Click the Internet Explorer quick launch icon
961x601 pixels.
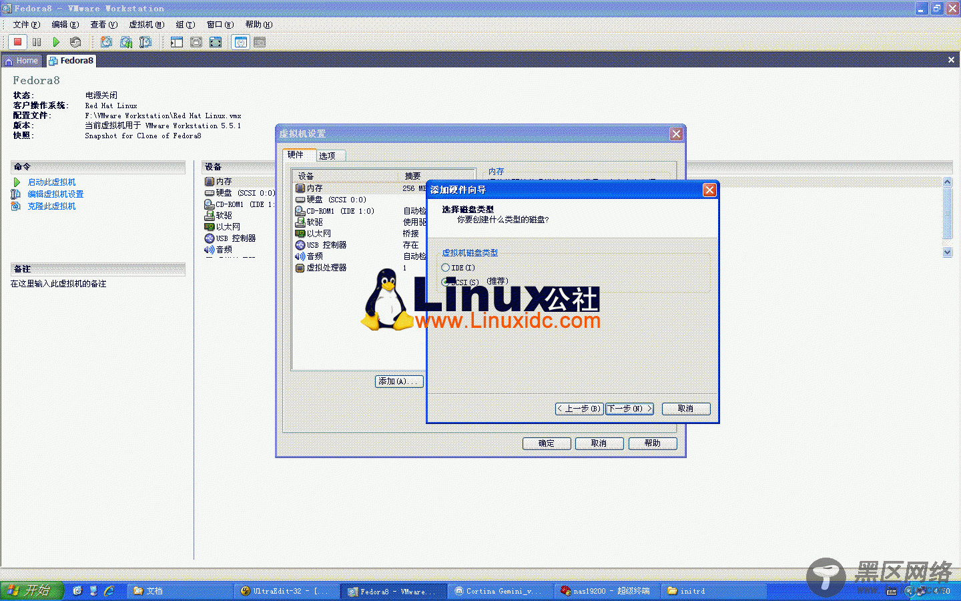point(109,591)
